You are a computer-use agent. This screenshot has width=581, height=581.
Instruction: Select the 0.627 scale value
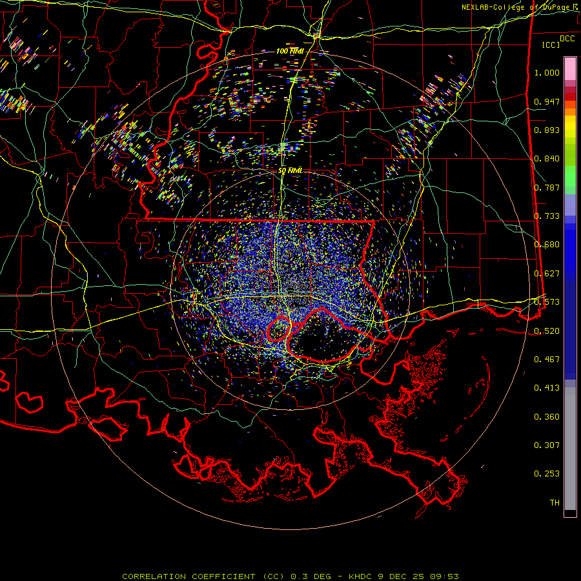[x=547, y=274]
